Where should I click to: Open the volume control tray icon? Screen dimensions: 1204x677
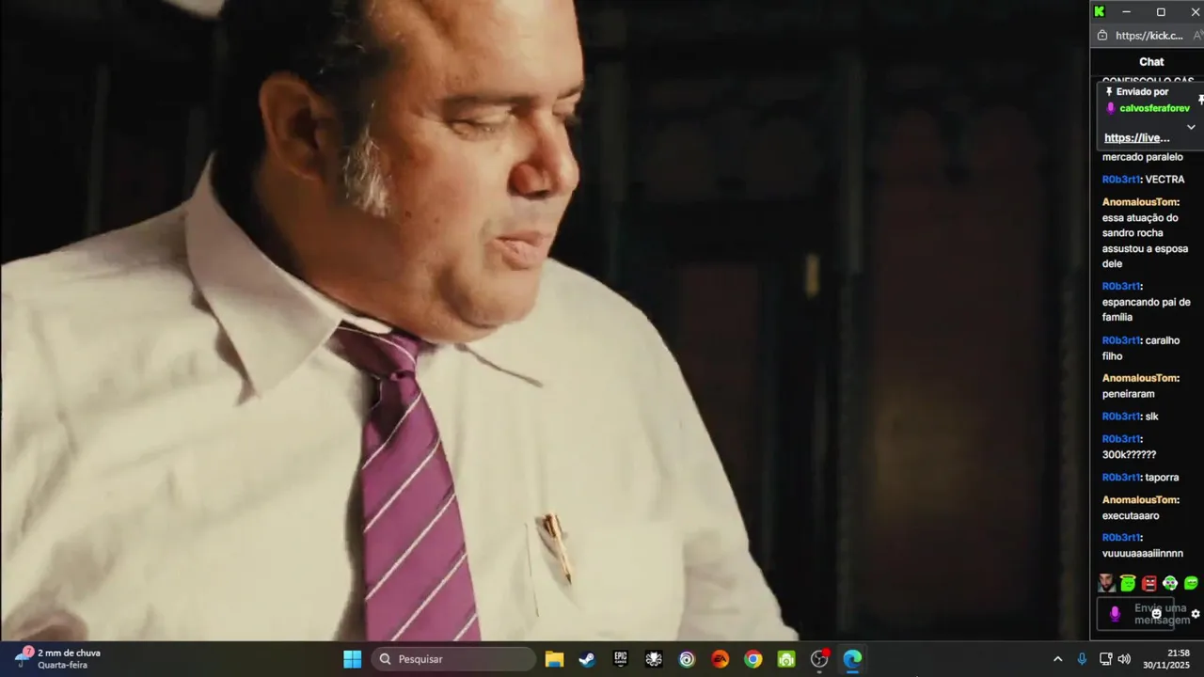[x=1124, y=659]
